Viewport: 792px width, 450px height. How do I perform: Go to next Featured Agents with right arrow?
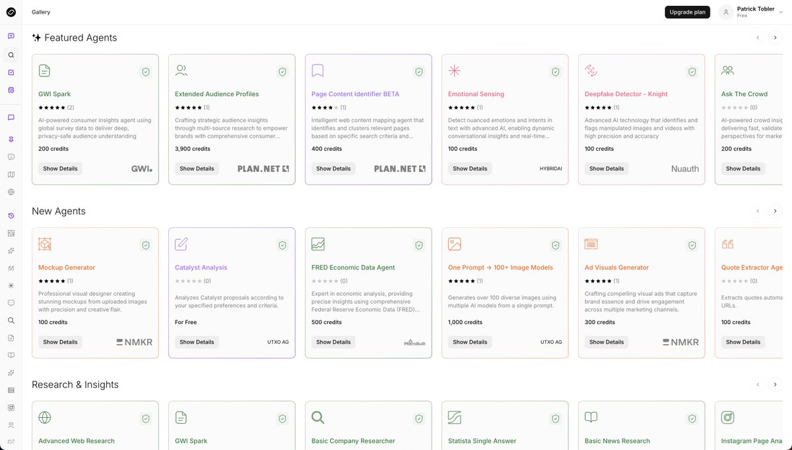click(x=775, y=38)
